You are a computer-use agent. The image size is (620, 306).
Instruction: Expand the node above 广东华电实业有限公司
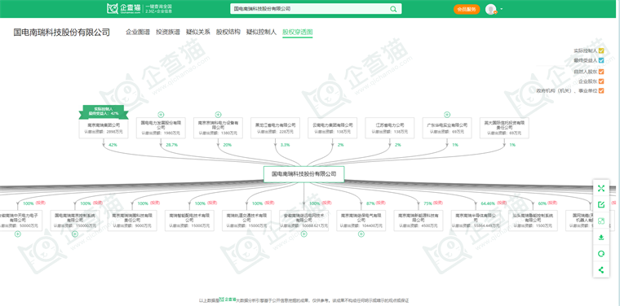(x=447, y=115)
